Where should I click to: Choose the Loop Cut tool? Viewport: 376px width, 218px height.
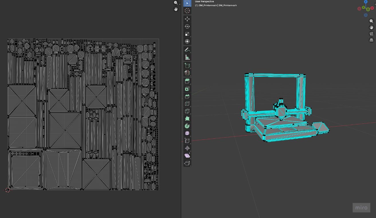pos(187,104)
